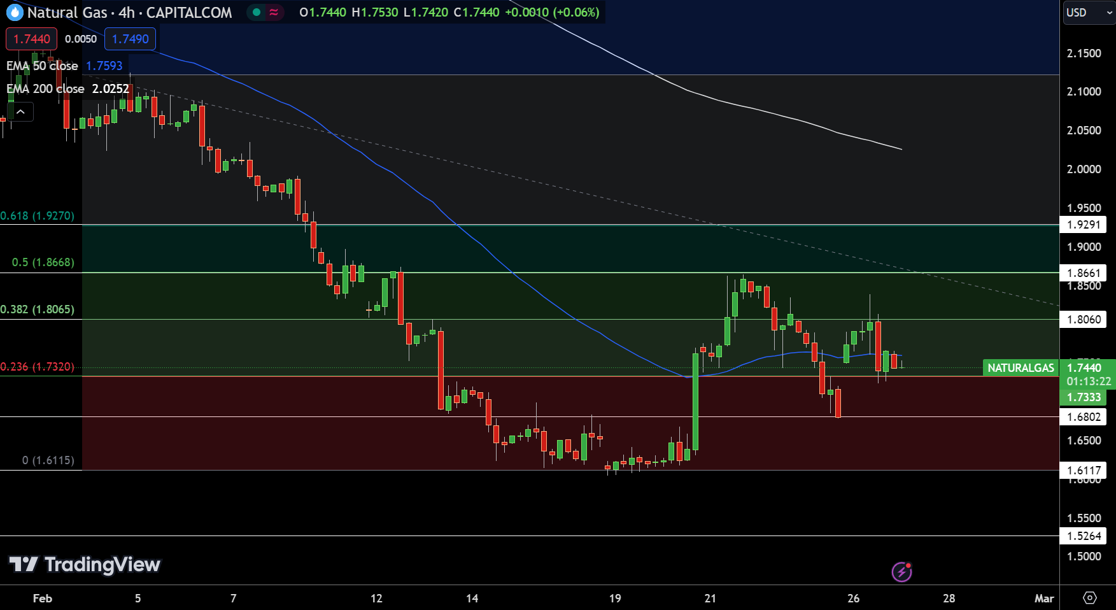The image size is (1116, 610).
Task: Click the EMA 50 value 1.7593
Action: (104, 66)
